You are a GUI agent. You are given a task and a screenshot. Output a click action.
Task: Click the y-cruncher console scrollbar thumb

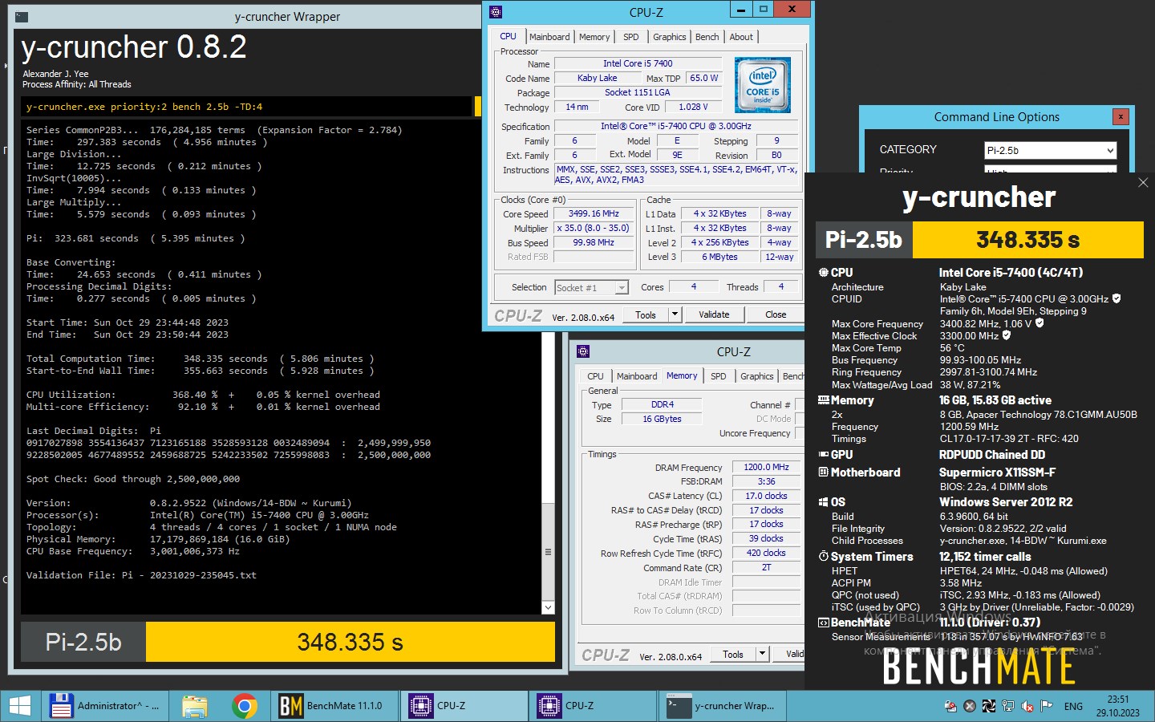click(549, 552)
